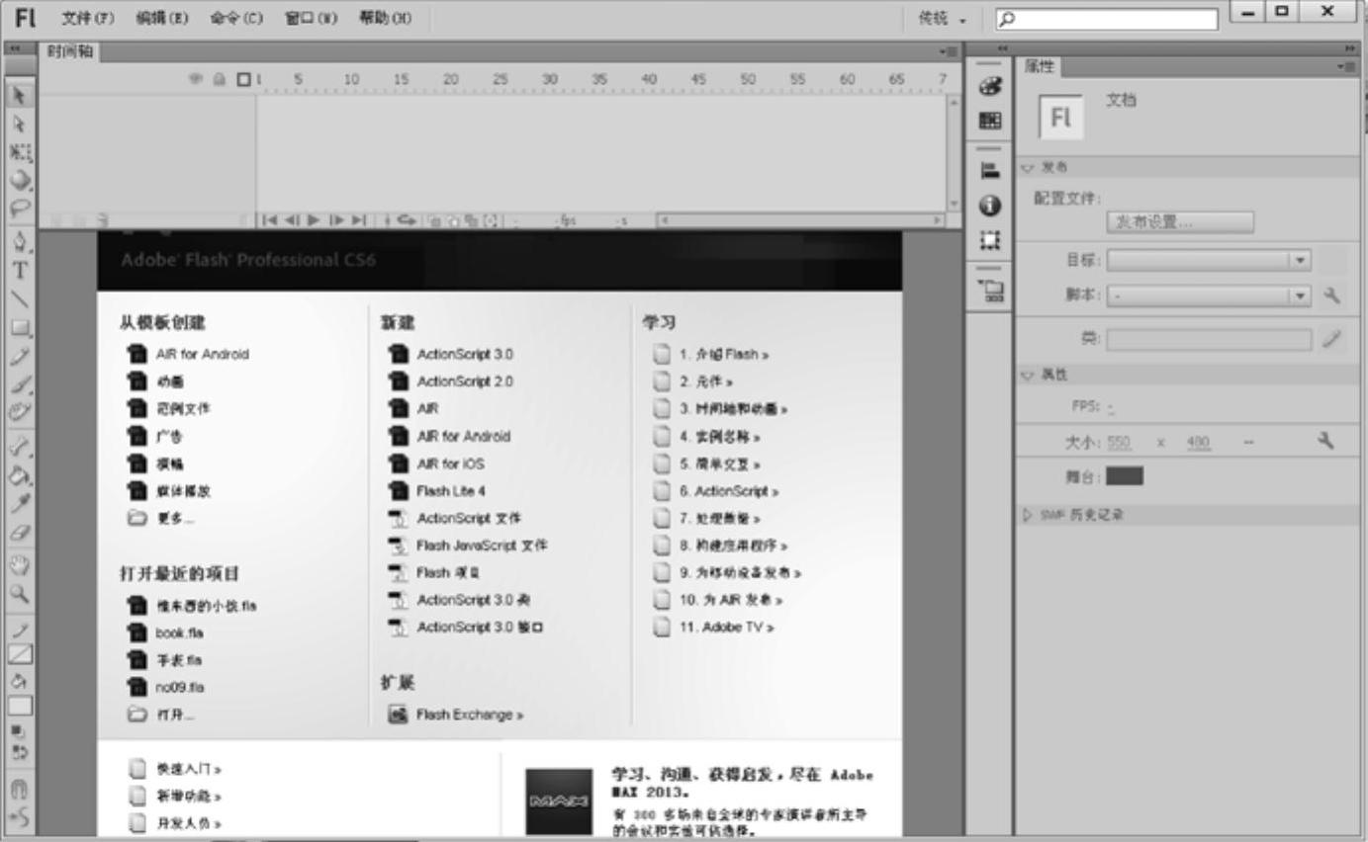
Task: Open the 脚本 script dropdown
Action: coord(1209,295)
